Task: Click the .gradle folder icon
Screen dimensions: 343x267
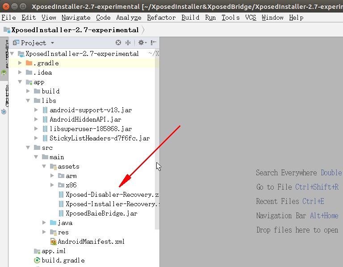Action: point(29,63)
